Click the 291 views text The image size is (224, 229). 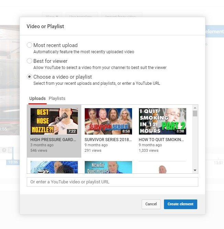tap(93, 150)
